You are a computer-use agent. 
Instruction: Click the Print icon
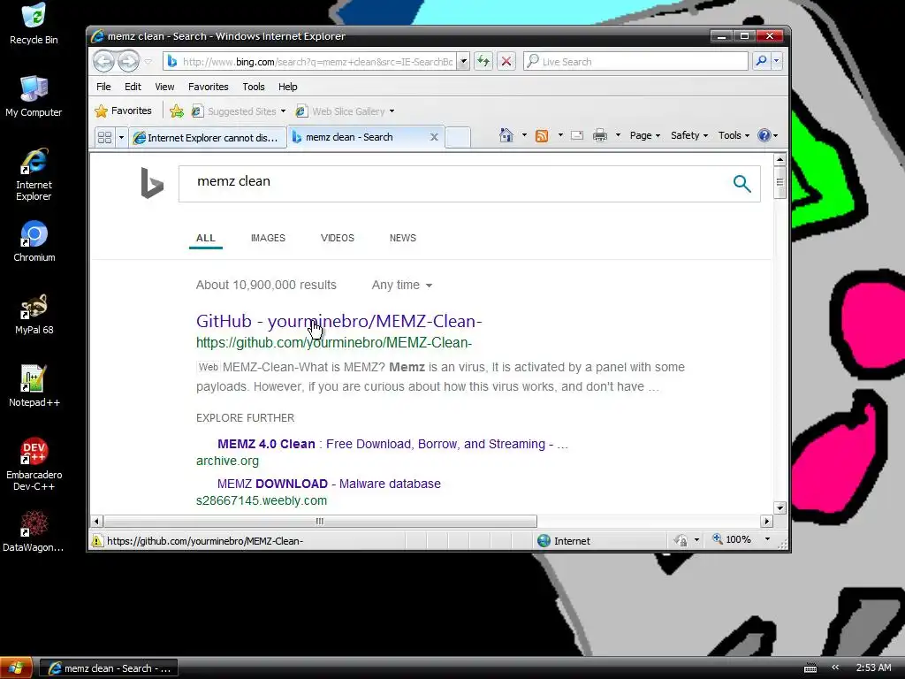[x=600, y=135]
